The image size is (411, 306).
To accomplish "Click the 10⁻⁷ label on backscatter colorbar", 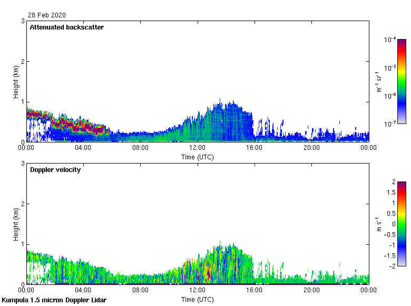I will (390, 123).
